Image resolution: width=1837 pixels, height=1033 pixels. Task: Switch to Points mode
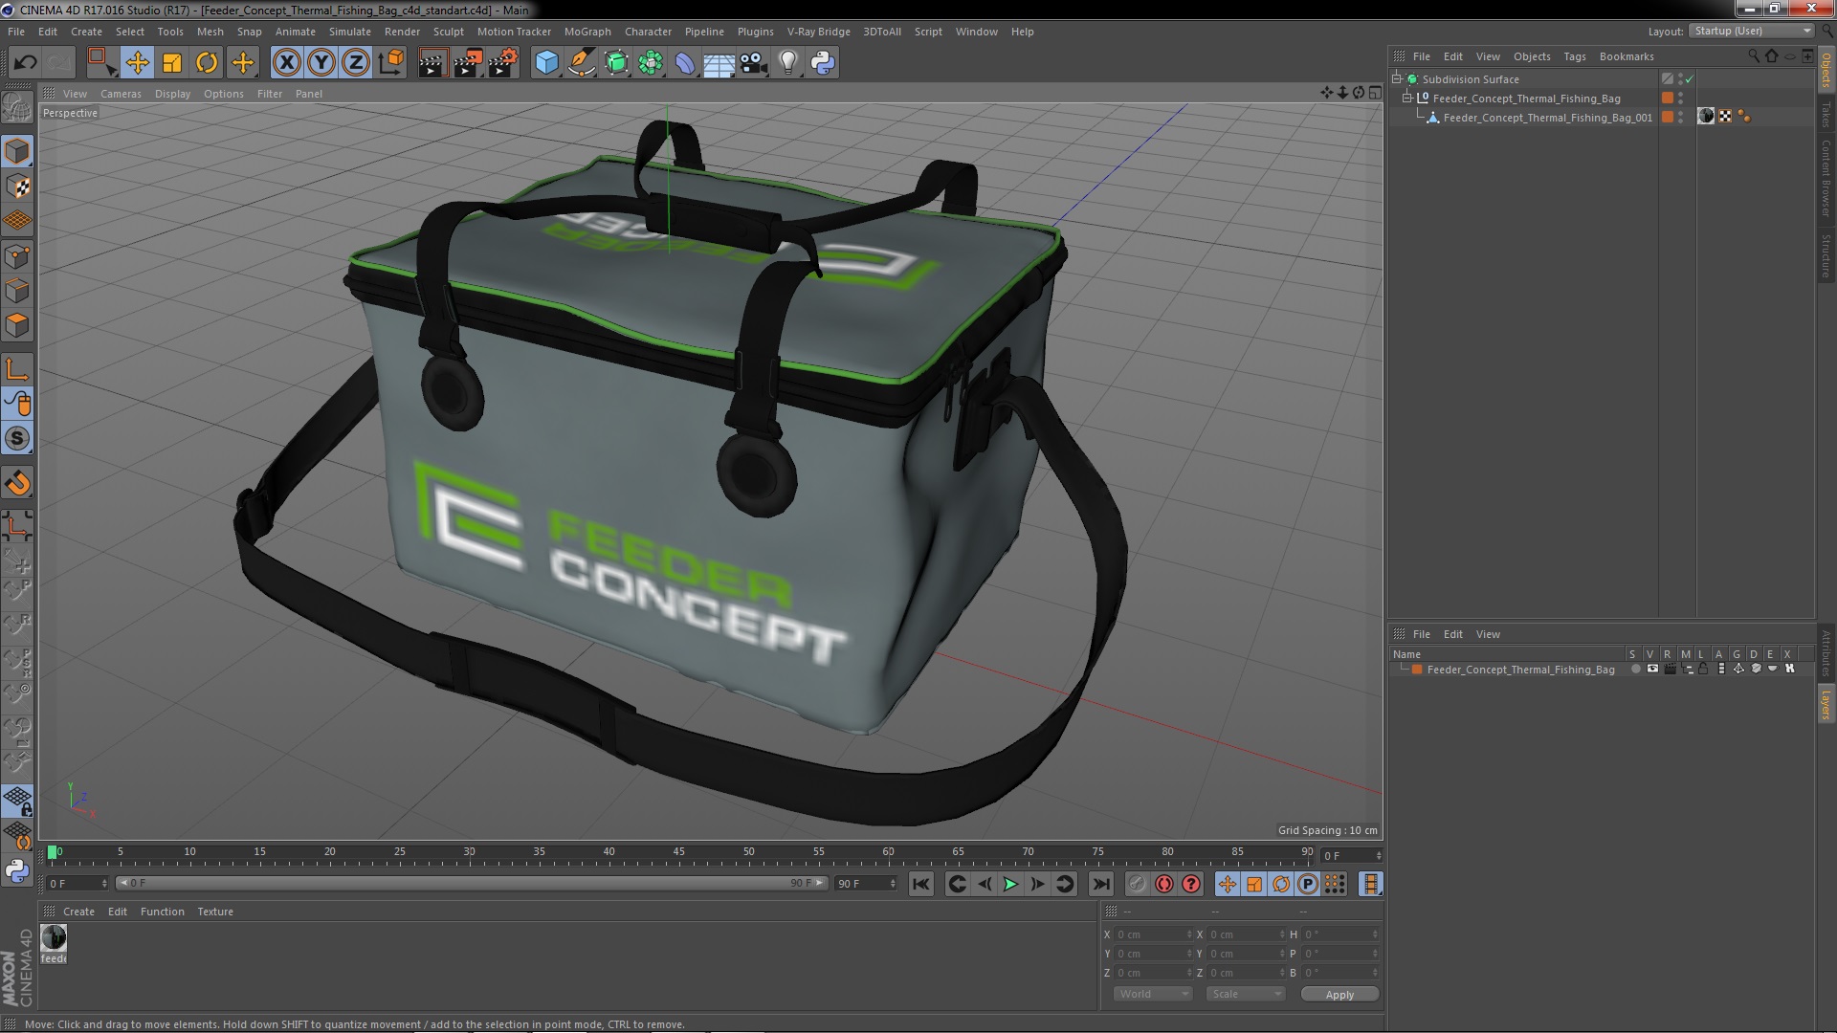[17, 256]
